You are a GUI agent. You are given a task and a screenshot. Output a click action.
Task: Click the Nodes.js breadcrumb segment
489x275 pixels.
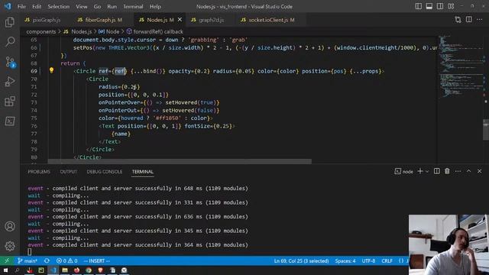(x=78, y=31)
